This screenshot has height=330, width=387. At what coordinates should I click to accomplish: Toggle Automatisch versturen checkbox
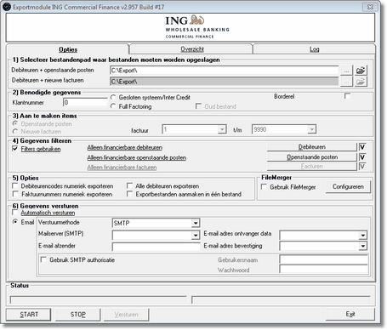click(15, 213)
